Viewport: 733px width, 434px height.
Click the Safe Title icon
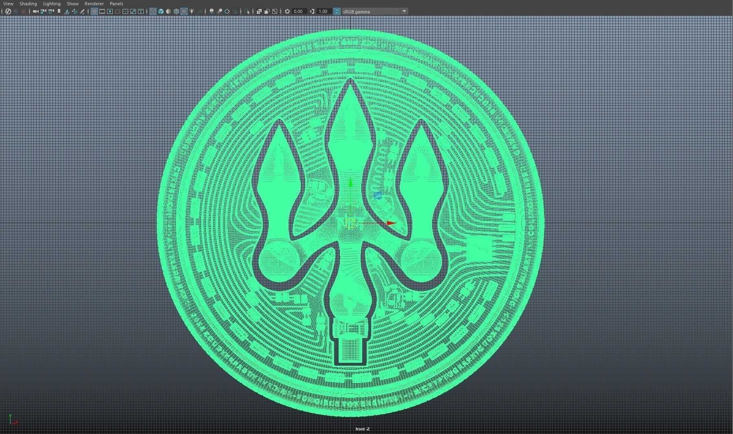(x=141, y=11)
